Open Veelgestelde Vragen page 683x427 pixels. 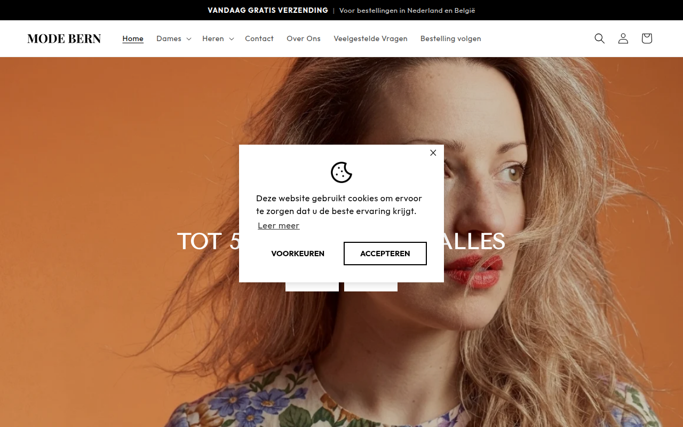[370, 38]
